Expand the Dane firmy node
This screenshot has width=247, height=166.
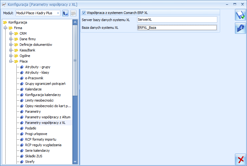coord(11,39)
